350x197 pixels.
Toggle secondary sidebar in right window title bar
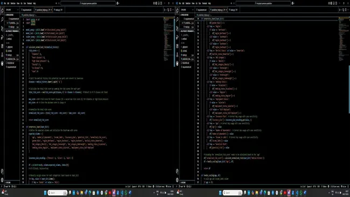click(x=336, y=3)
